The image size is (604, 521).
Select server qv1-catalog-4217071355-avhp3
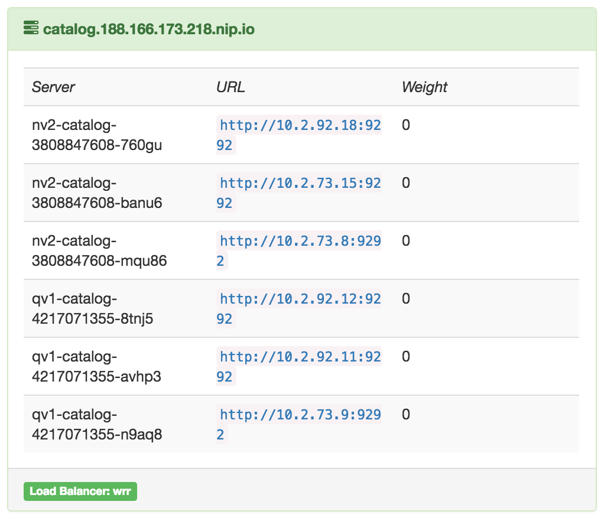point(96,366)
